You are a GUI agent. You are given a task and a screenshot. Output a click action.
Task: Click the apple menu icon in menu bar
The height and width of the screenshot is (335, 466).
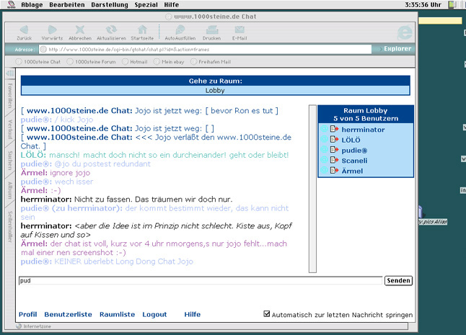11,4
